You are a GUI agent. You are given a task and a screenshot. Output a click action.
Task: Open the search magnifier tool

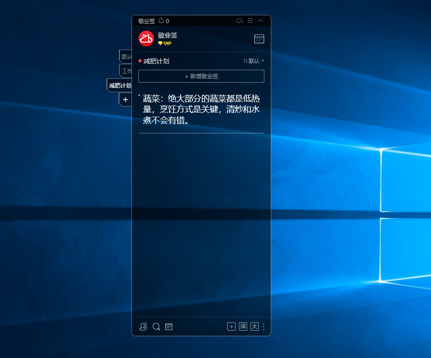(156, 327)
